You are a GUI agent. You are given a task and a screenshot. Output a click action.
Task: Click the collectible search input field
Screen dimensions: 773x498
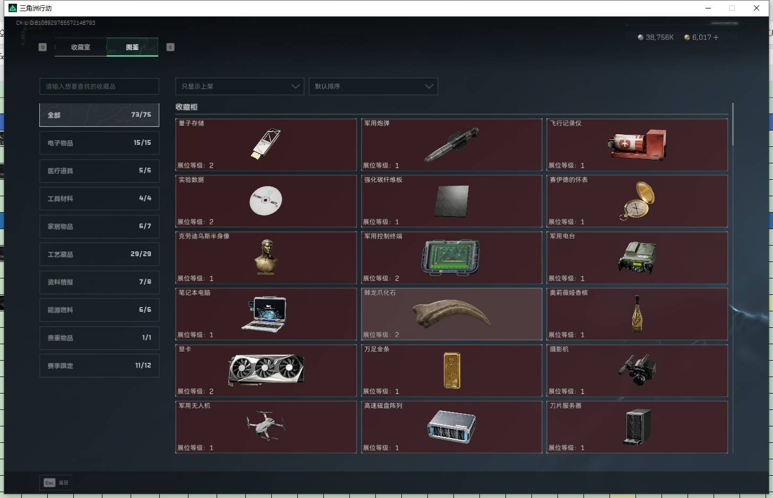coord(99,86)
